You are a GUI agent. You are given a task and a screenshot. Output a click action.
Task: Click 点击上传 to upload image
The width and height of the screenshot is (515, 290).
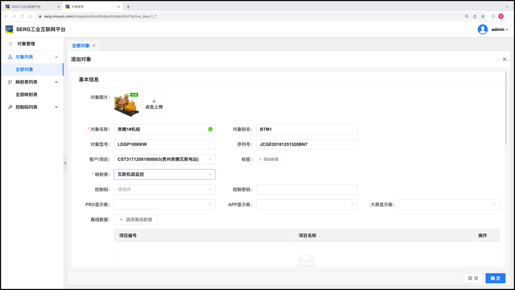[154, 105]
